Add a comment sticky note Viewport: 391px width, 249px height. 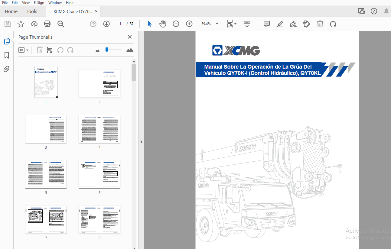pyautogui.click(x=266, y=24)
